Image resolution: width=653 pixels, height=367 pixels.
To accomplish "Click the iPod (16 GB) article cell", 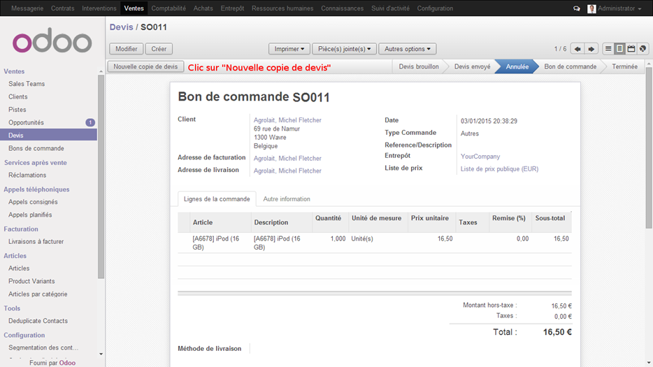I will coord(220,243).
